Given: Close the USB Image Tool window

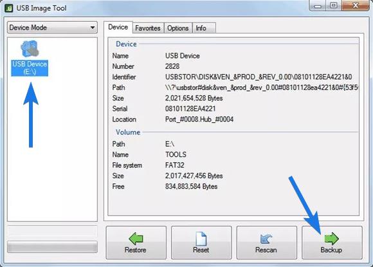Looking at the screenshot, I should pyautogui.click(x=356, y=6).
